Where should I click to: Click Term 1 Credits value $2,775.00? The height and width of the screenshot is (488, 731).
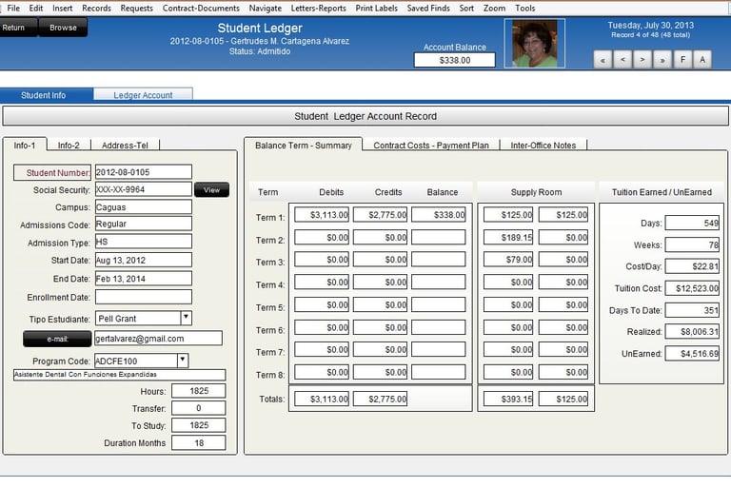pos(380,215)
